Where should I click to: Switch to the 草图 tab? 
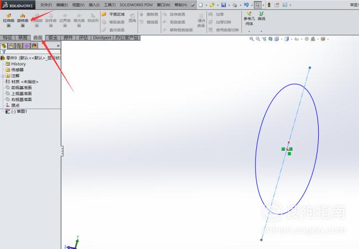[x=23, y=38]
